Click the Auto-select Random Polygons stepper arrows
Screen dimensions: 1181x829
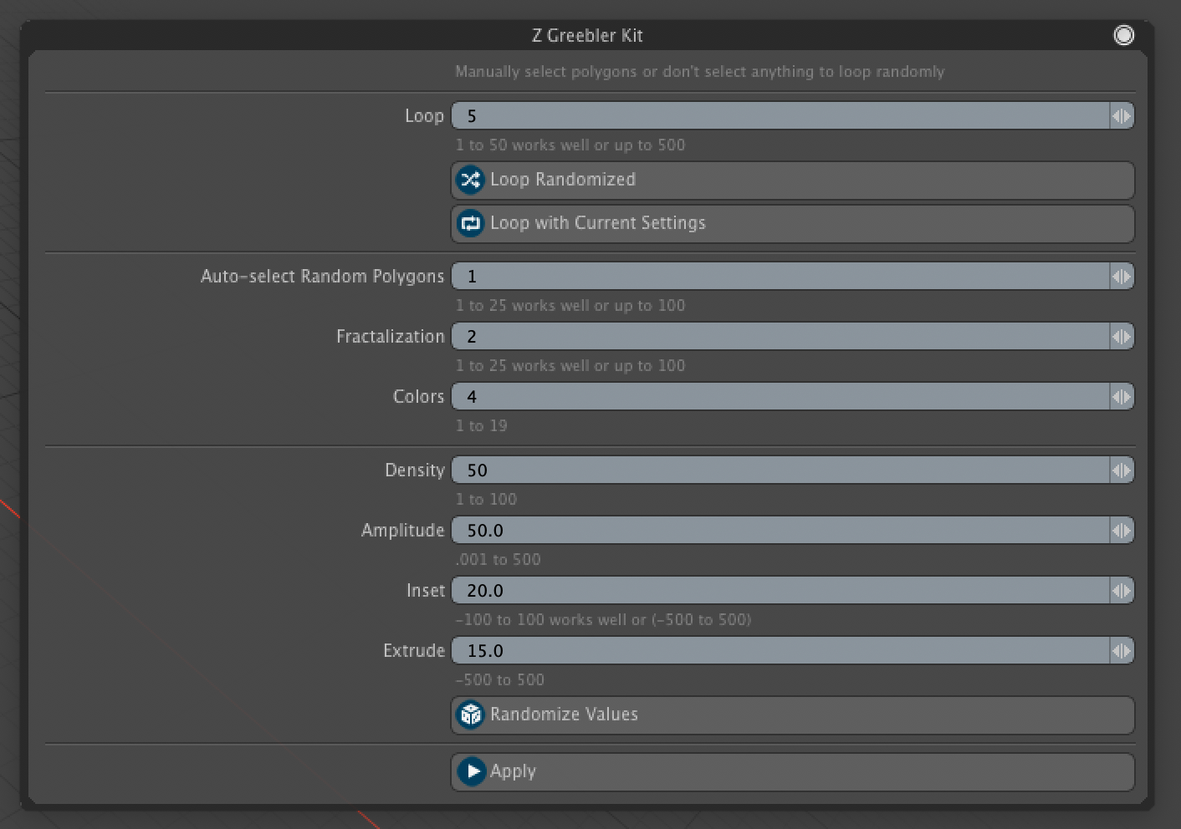1122,277
